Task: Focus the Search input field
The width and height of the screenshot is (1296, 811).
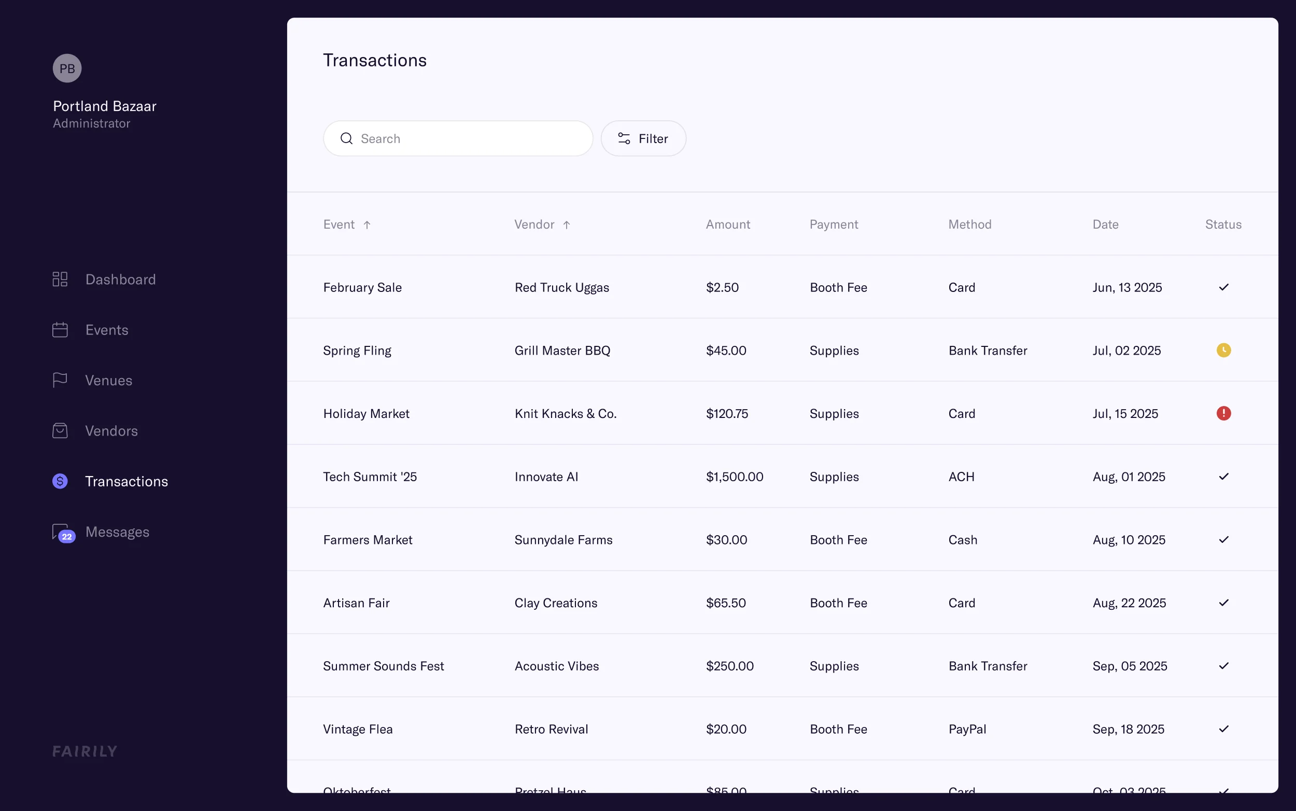Action: pyautogui.click(x=458, y=138)
